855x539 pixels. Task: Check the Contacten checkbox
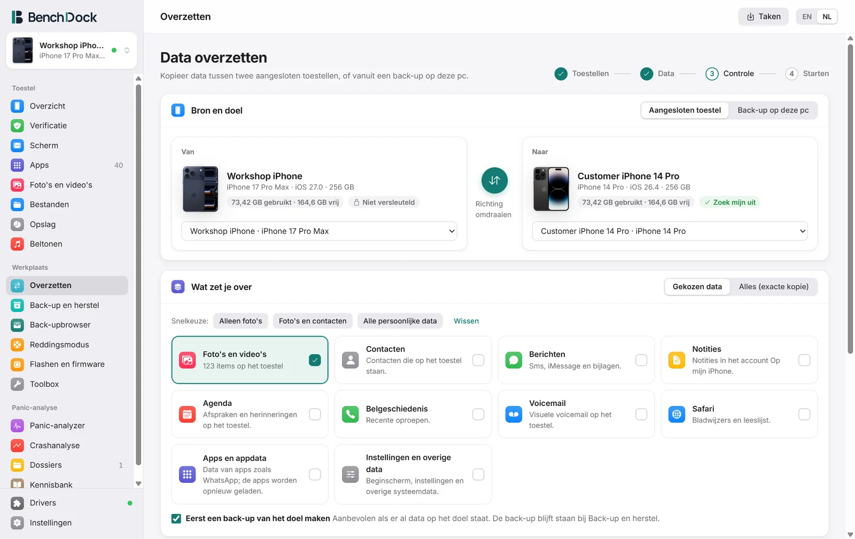coord(478,360)
